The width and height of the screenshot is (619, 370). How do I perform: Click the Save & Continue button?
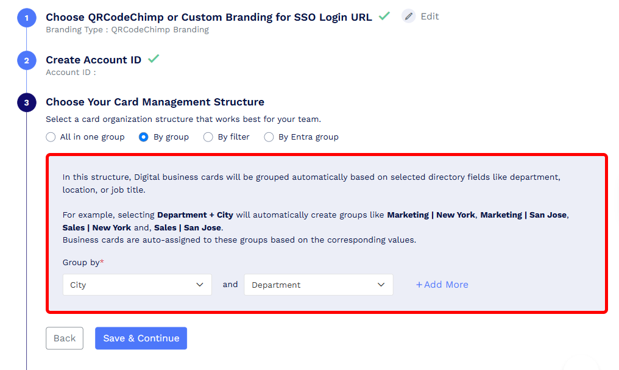[141, 338]
